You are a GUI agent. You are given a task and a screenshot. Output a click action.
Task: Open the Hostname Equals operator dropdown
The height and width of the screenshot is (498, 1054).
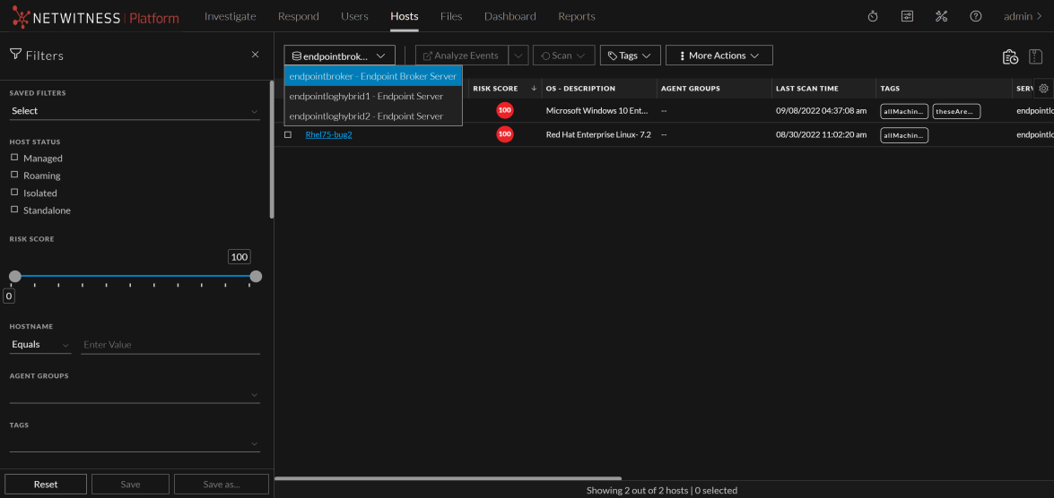pos(40,344)
